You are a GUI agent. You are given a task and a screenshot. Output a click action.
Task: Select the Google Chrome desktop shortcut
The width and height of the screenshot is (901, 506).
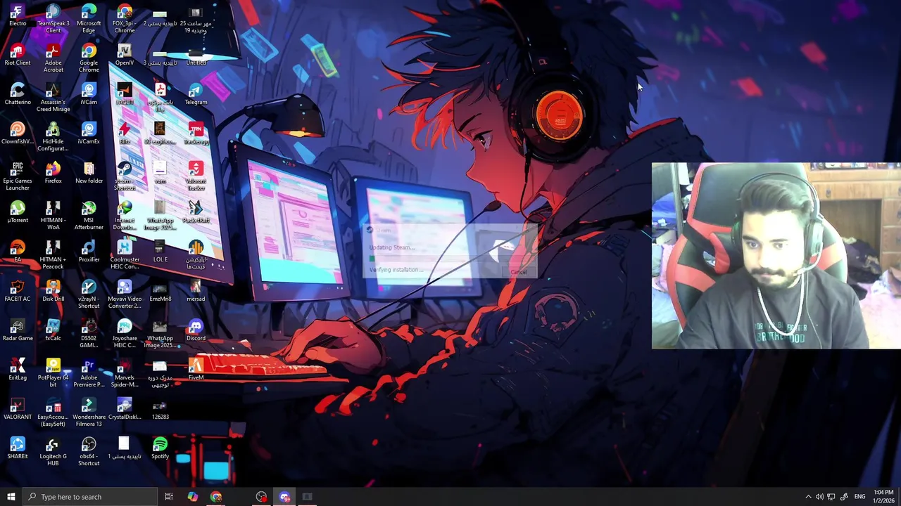(89, 58)
